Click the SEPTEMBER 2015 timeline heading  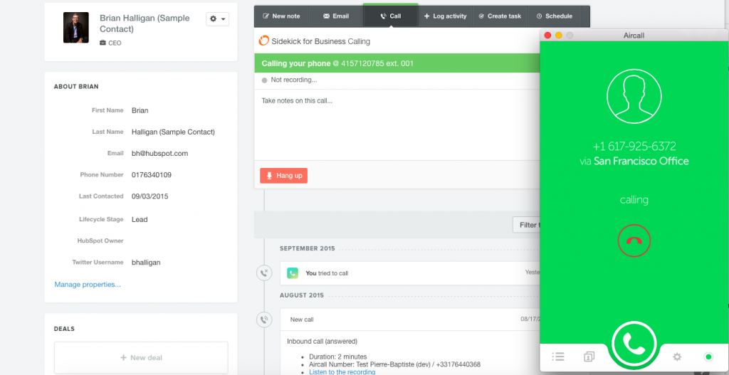(x=308, y=248)
